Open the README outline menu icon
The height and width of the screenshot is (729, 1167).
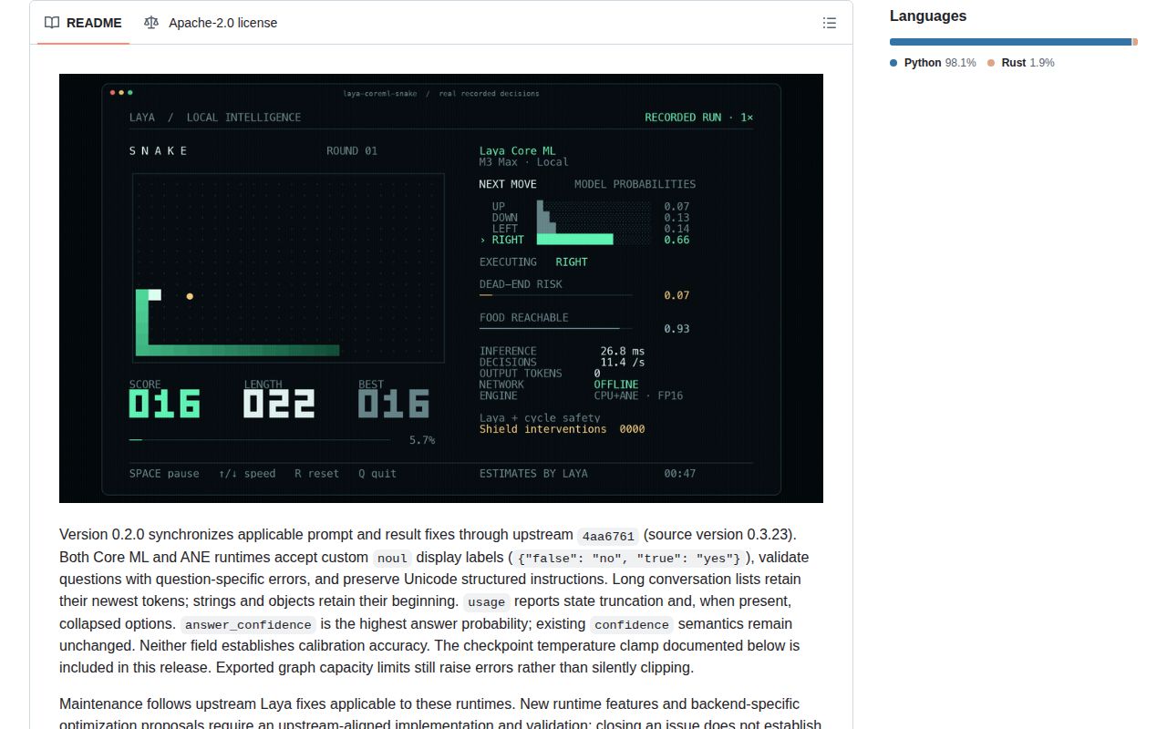point(830,23)
